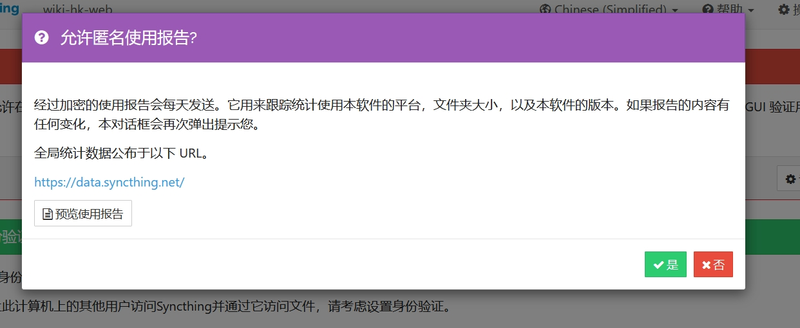
Task: Click the globe icon beside Chinese (Simplified)
Action: (x=545, y=10)
